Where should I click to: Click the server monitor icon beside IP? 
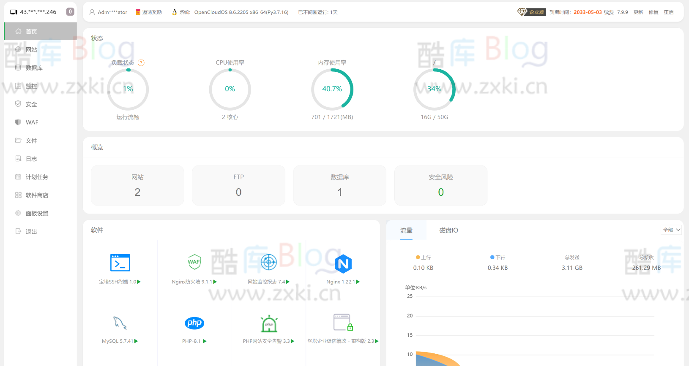(x=14, y=12)
